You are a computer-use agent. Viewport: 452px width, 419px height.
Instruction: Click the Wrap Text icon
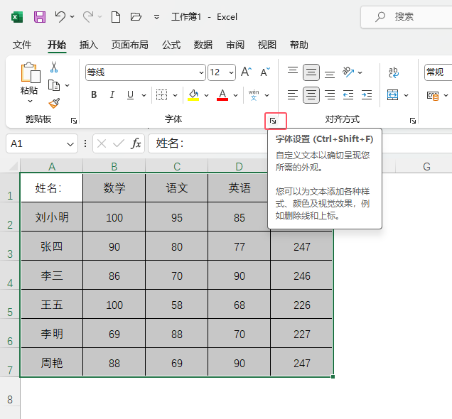[394, 72]
